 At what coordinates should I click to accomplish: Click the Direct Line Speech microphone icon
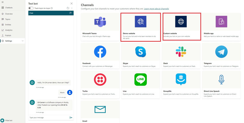pos(221,80)
